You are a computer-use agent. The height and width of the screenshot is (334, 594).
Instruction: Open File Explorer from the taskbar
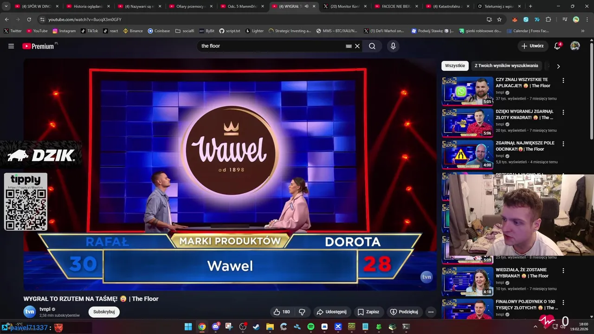[x=270, y=327]
